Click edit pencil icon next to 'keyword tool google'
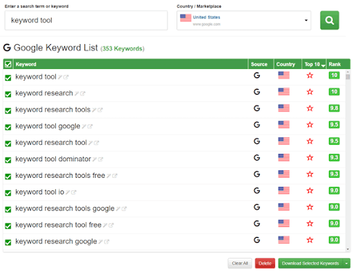 [x=84, y=126]
